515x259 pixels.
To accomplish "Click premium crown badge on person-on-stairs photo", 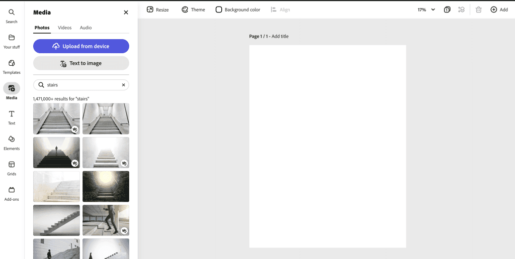I will [75, 163].
